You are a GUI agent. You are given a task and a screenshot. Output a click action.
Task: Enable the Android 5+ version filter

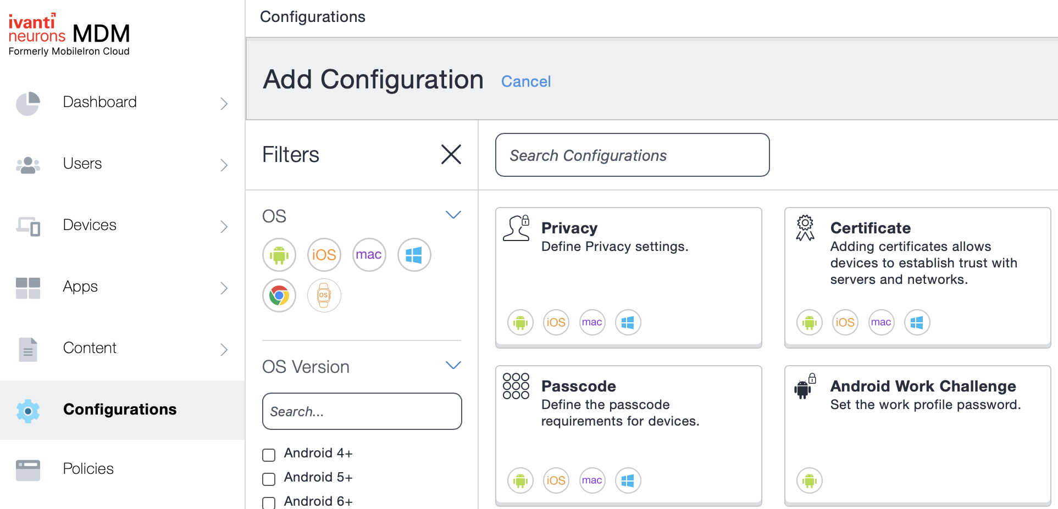[x=269, y=479]
